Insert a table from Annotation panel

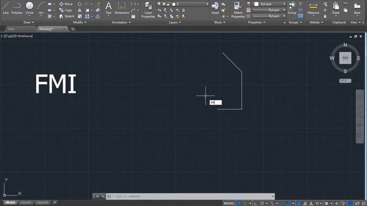[133, 17]
